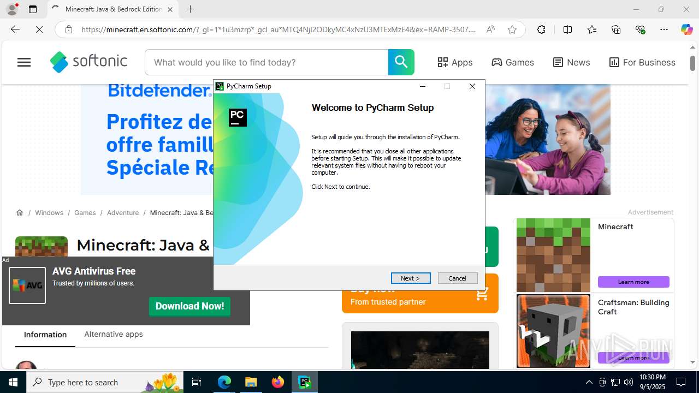This screenshot has width=699, height=393.
Task: Open the Apps menu on Softonic
Action: (455, 62)
